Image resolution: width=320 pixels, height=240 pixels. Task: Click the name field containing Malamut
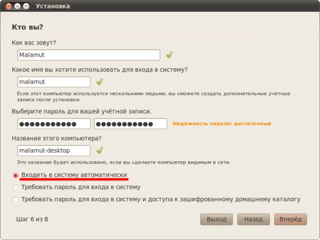(89, 55)
